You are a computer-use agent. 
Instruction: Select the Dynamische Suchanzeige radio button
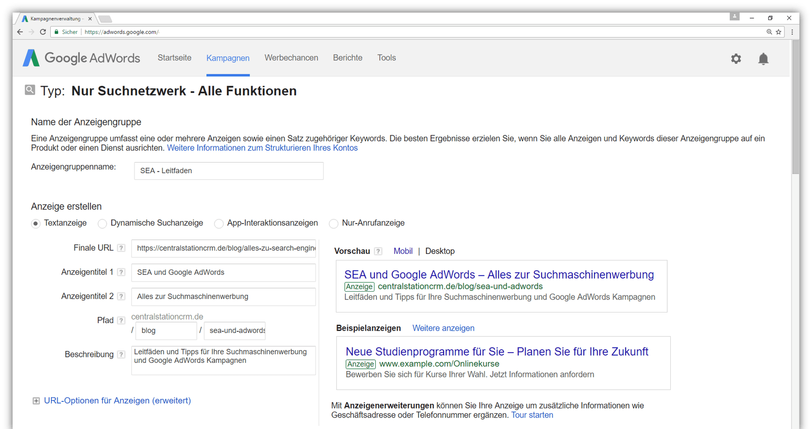102,223
